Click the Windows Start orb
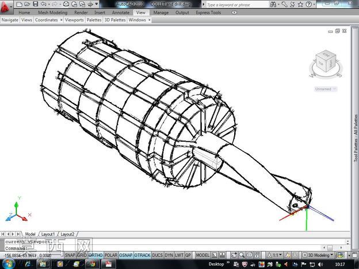The image size is (359, 269). pyautogui.click(x=8, y=264)
